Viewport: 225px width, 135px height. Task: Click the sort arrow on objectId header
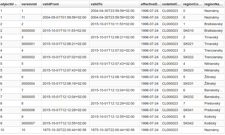pyautogui.click(x=16, y=4)
